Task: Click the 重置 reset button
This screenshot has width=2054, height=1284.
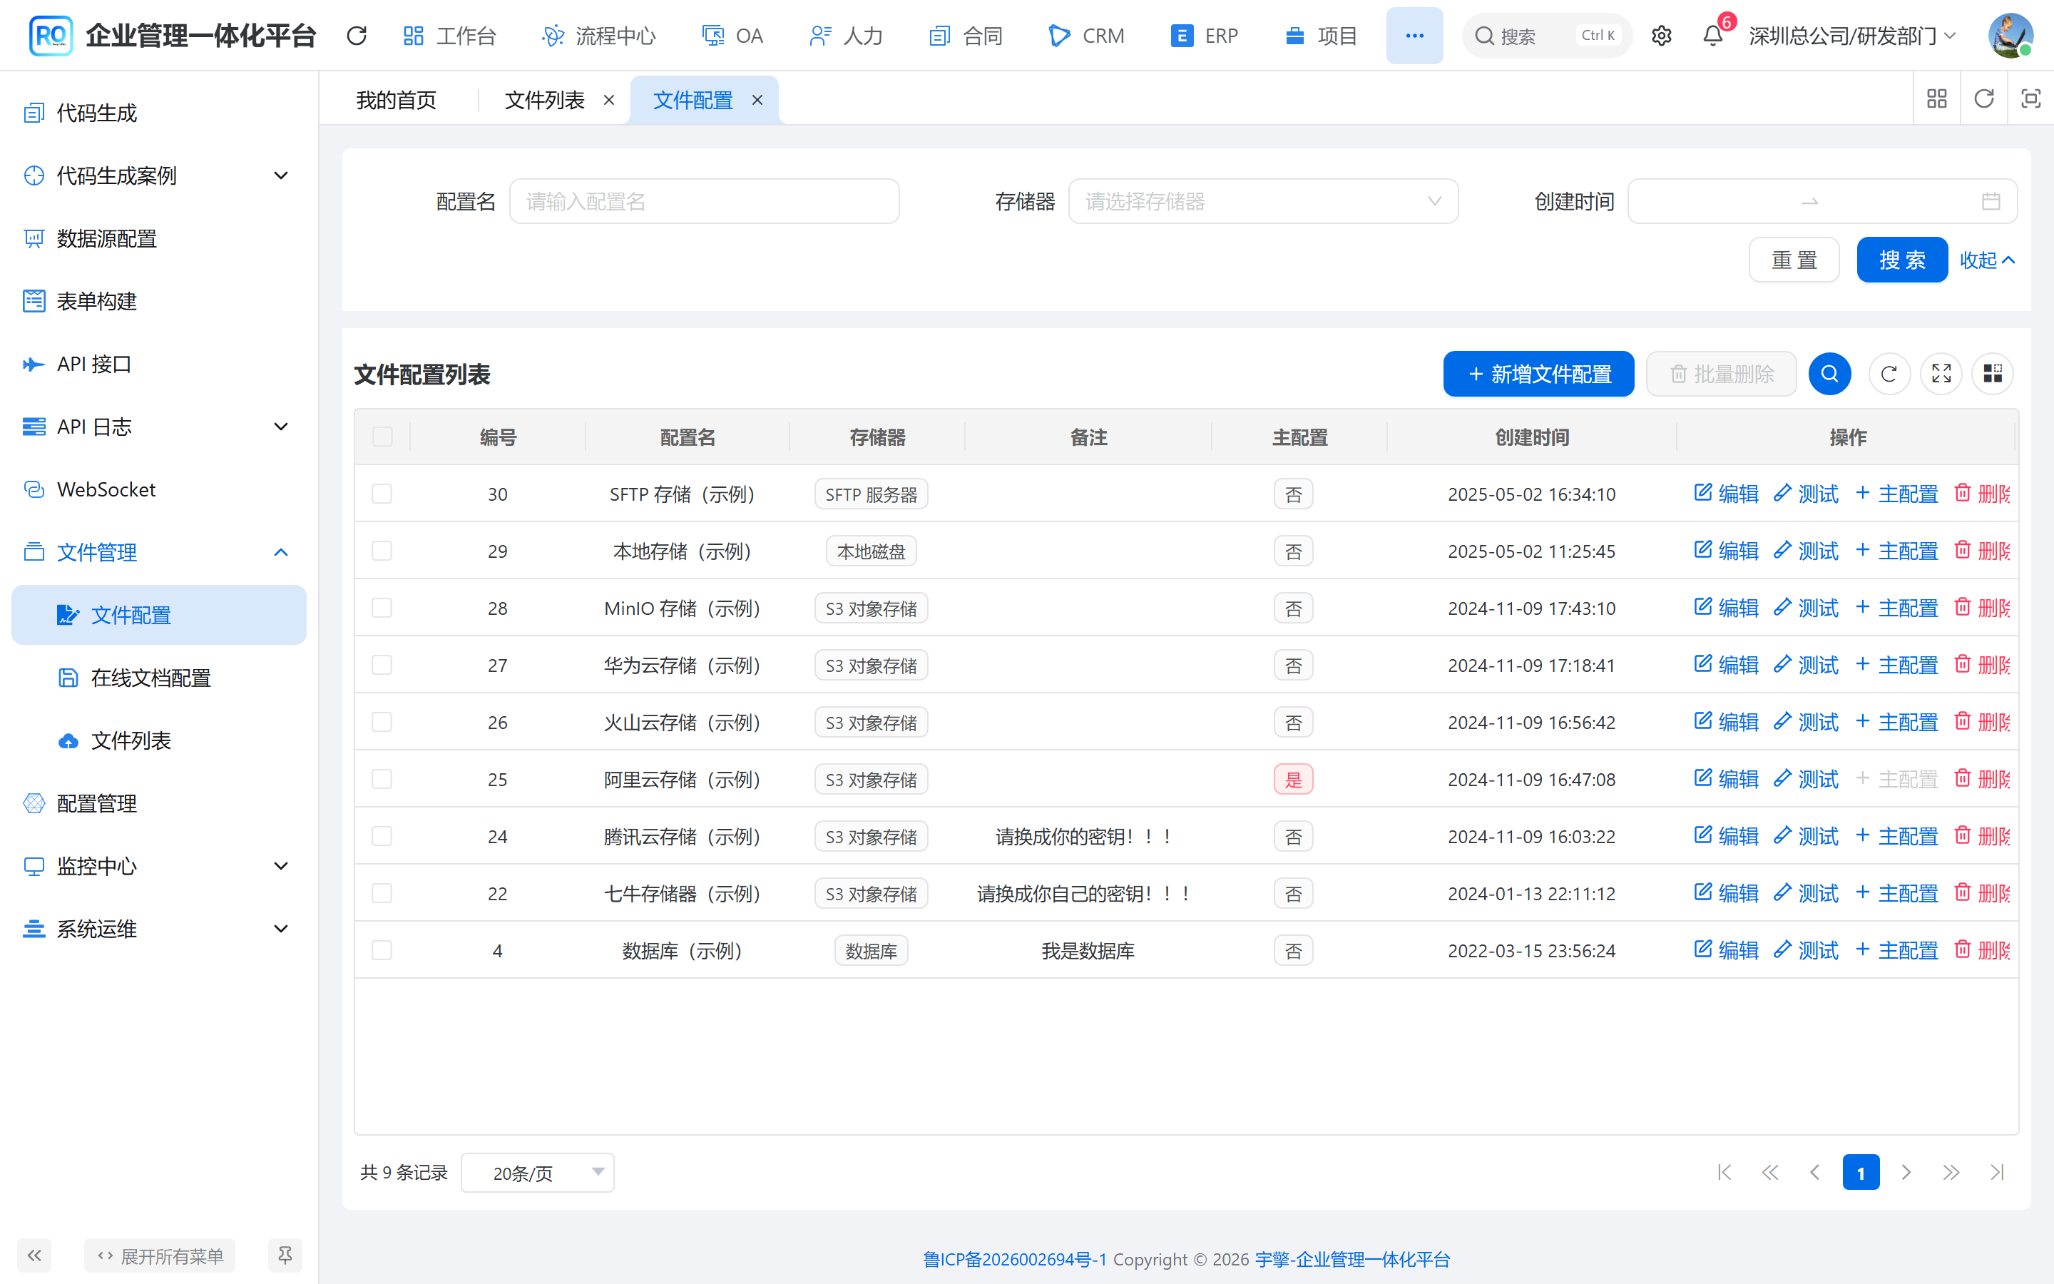Action: pos(1794,260)
